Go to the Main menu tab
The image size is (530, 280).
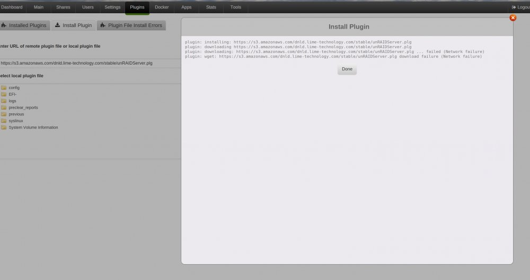click(x=39, y=7)
